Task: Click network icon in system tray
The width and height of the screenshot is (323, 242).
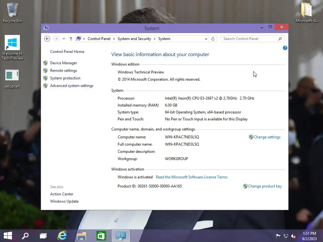Action: pyautogui.click(x=286, y=236)
